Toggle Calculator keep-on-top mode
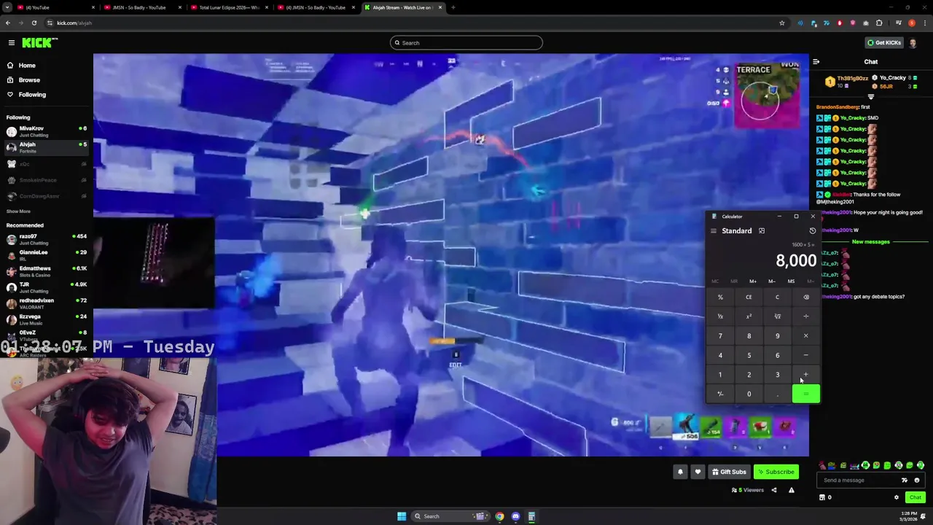933x525 pixels. [762, 231]
